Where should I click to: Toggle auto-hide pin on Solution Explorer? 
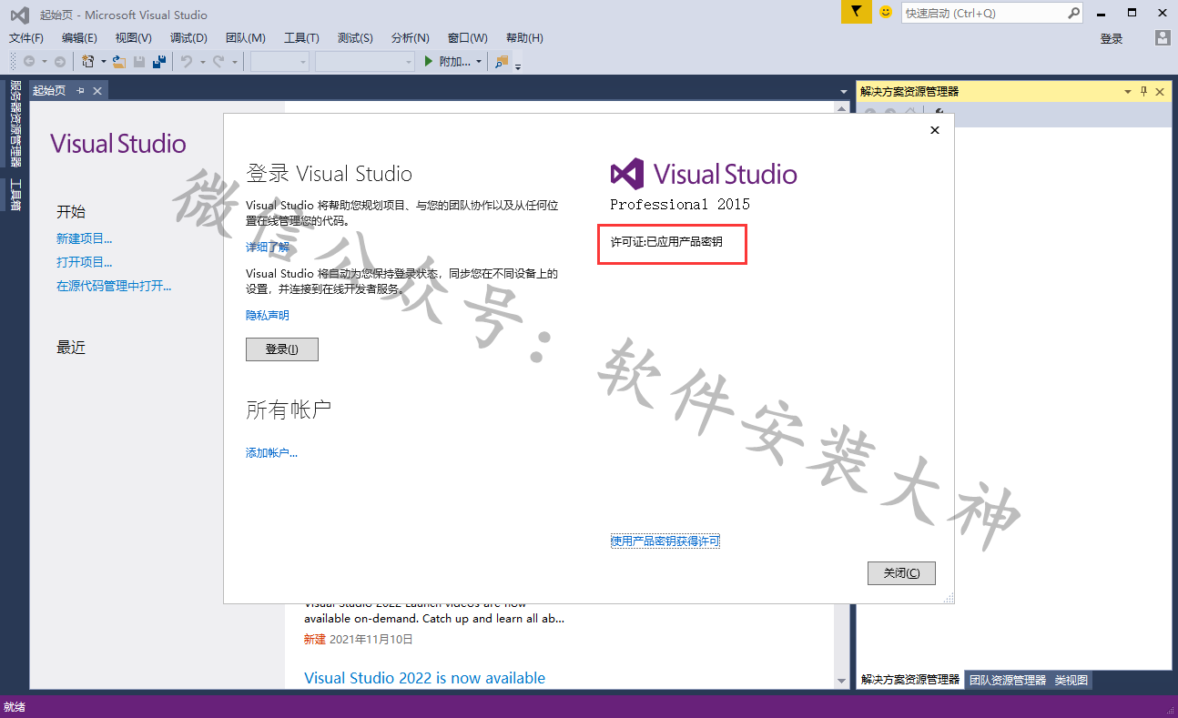pos(1143,91)
